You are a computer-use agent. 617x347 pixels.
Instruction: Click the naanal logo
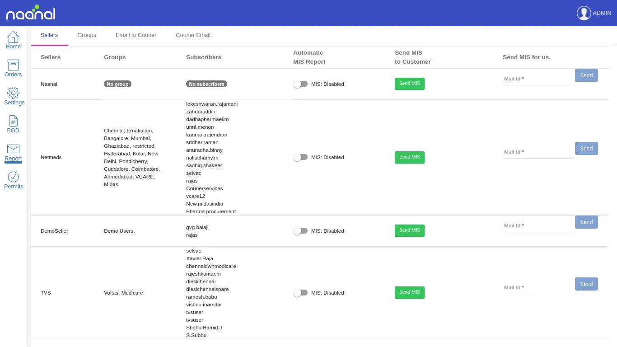pyautogui.click(x=30, y=12)
